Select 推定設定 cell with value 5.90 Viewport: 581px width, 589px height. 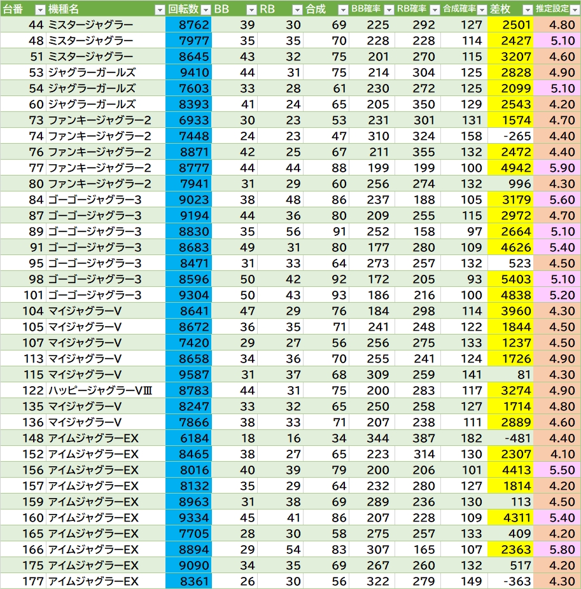point(557,167)
